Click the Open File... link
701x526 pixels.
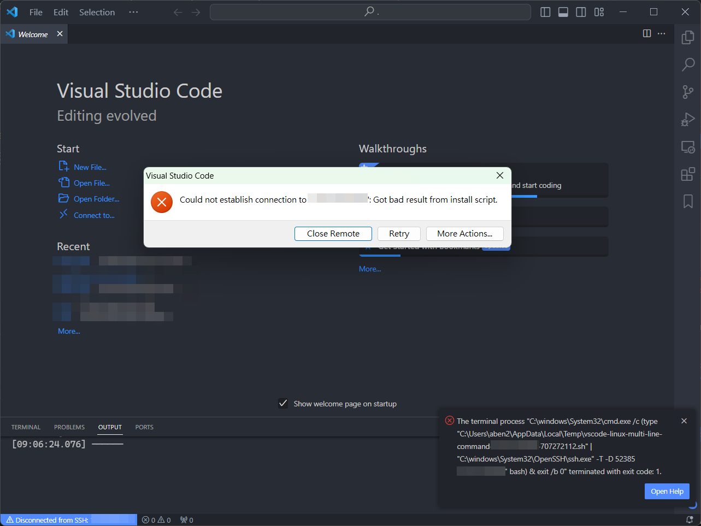tap(92, 183)
